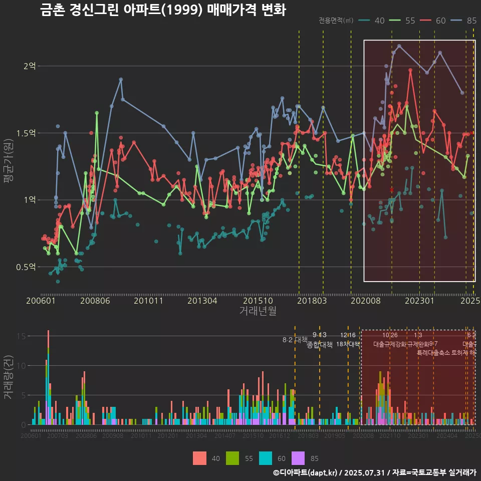The height and width of the screenshot is (481, 481).
Task: Click the 2억 y-axis label
Action: (30, 66)
